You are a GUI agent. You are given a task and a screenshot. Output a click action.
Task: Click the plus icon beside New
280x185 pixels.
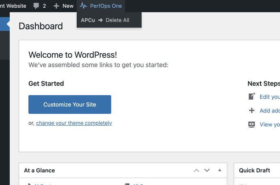56,6
